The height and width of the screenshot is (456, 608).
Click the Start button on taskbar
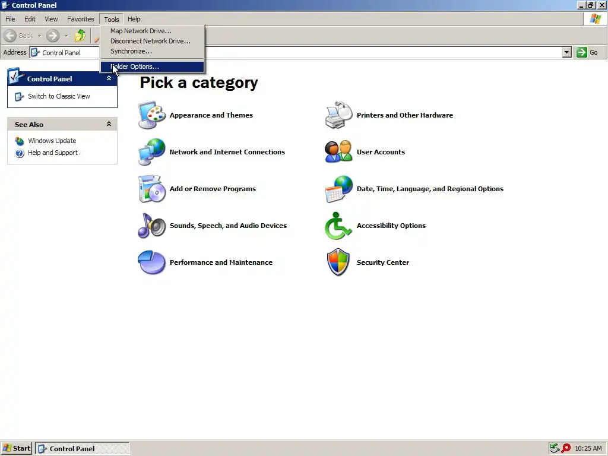(x=16, y=448)
